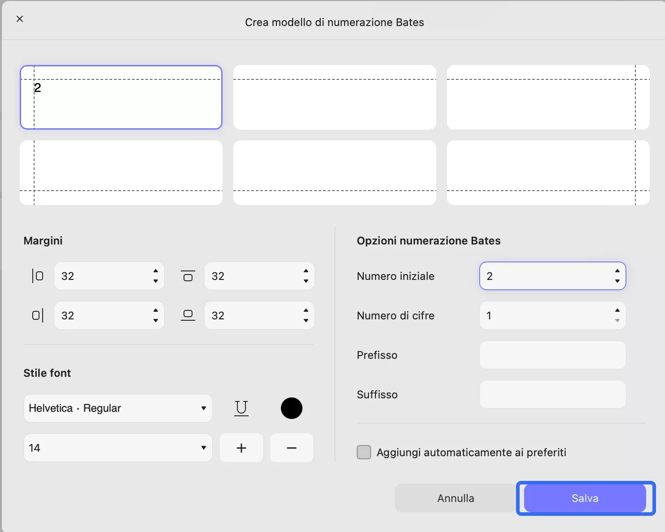
Task: Select bottom-right position thumbnail
Action: (x=548, y=173)
